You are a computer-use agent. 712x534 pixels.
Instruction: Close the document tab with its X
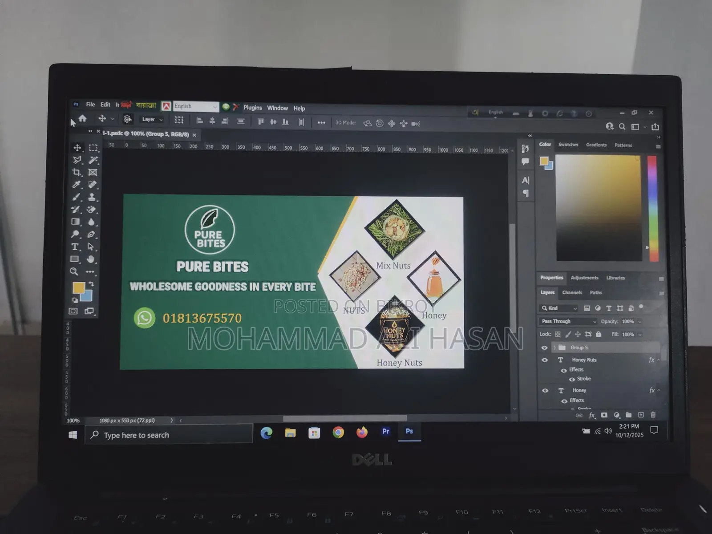pyautogui.click(x=194, y=135)
